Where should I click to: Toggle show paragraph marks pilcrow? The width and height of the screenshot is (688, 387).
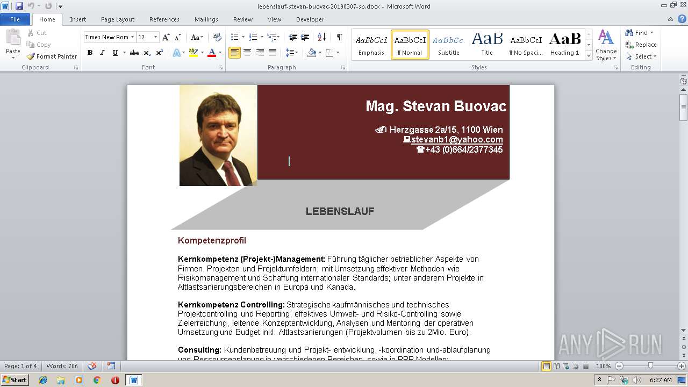tap(339, 37)
